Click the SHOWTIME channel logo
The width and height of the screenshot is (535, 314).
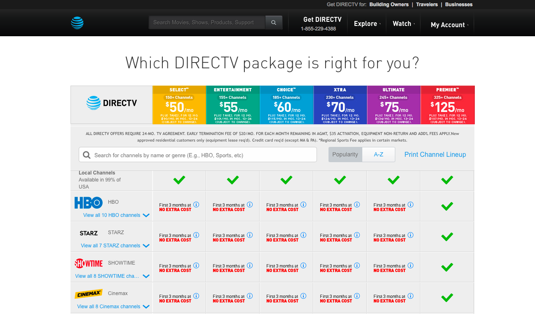tap(89, 263)
